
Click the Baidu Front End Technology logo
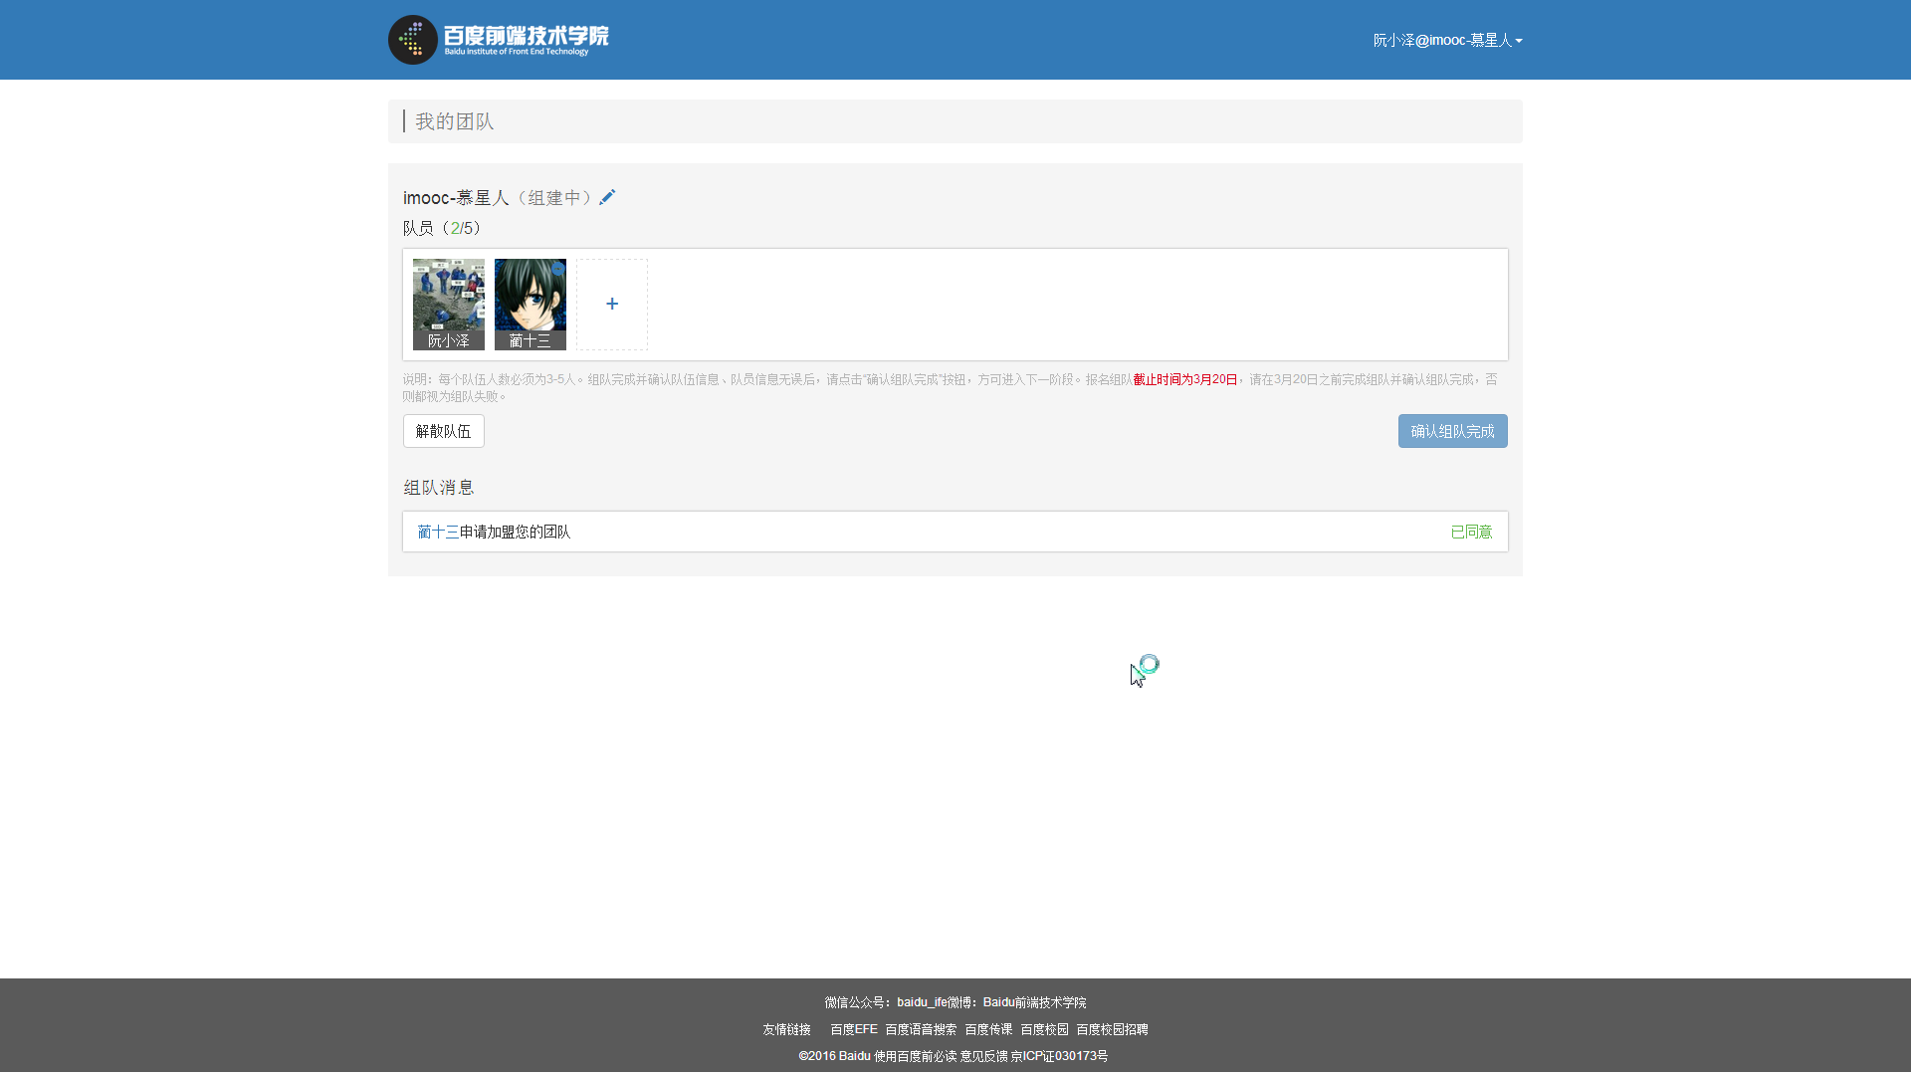pos(498,40)
